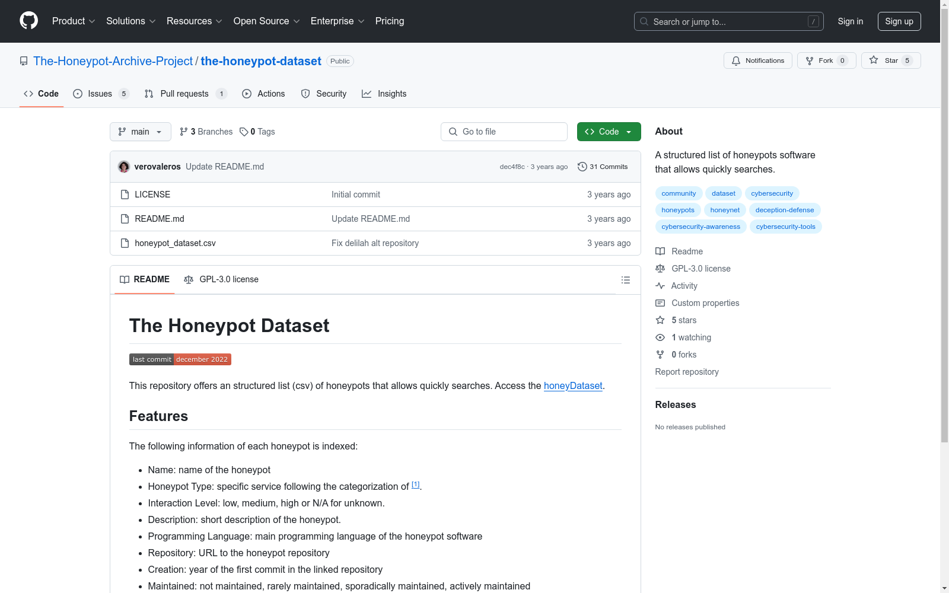Filter by the community topic tag
Image resolution: width=949 pixels, height=593 pixels.
(679, 193)
